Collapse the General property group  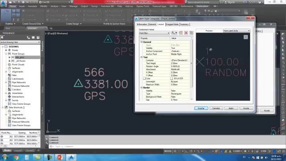pos(141,42)
